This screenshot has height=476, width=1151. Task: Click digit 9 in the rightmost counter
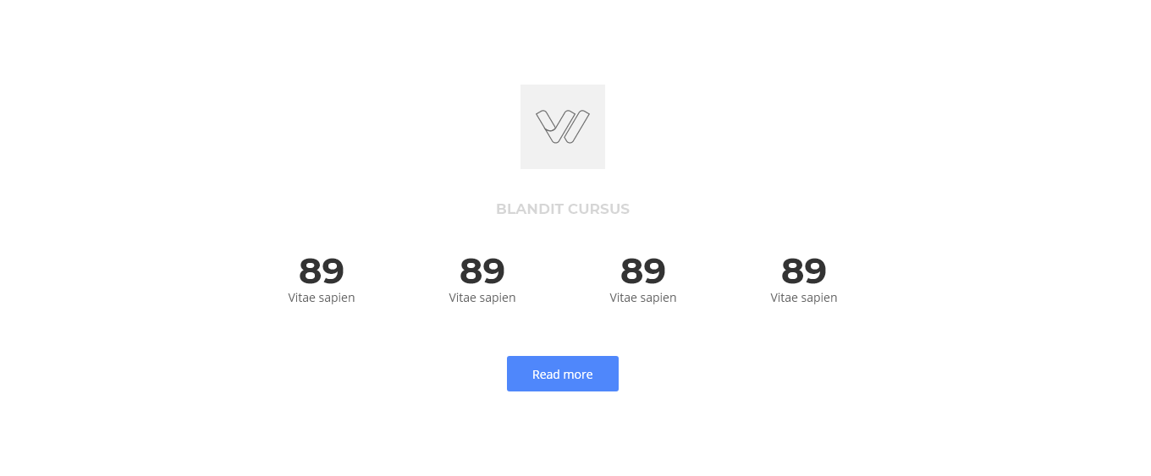(x=816, y=271)
